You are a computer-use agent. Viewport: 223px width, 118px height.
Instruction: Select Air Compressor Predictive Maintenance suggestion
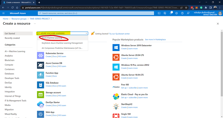(x=63, y=48)
